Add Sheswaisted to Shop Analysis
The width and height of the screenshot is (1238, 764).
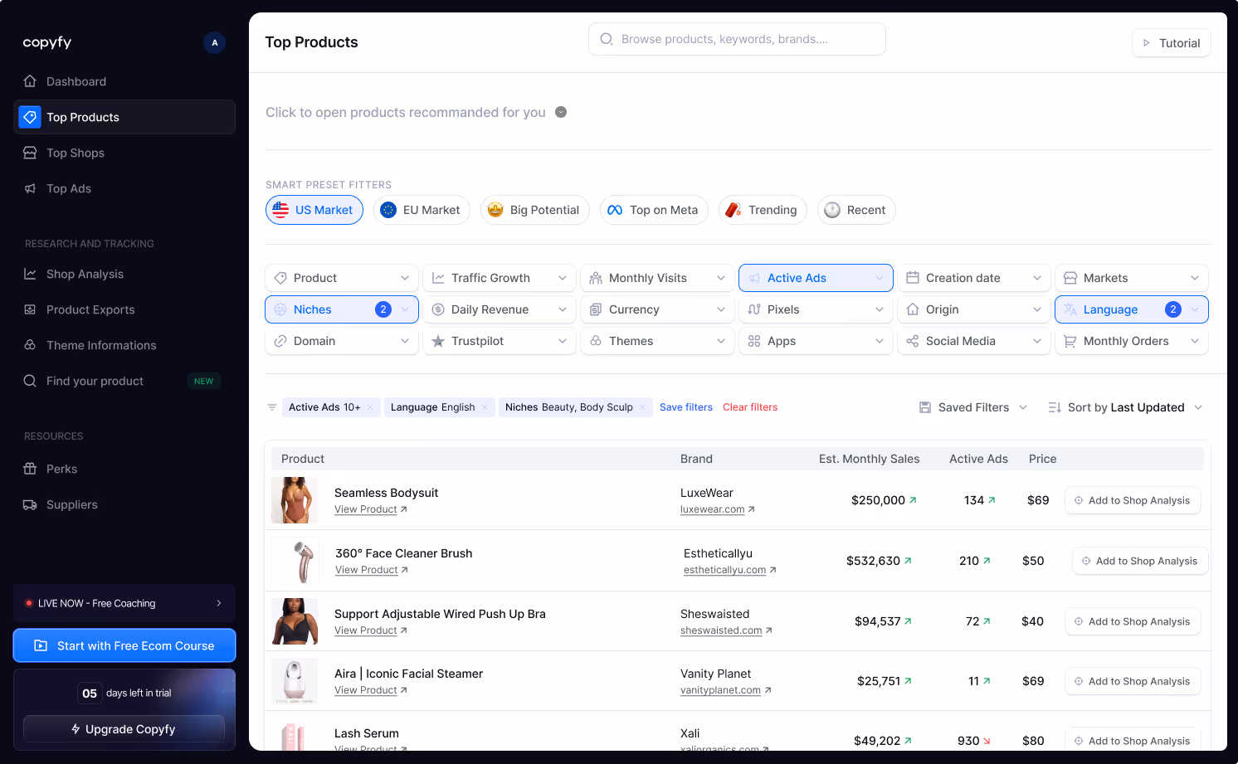[1133, 621]
